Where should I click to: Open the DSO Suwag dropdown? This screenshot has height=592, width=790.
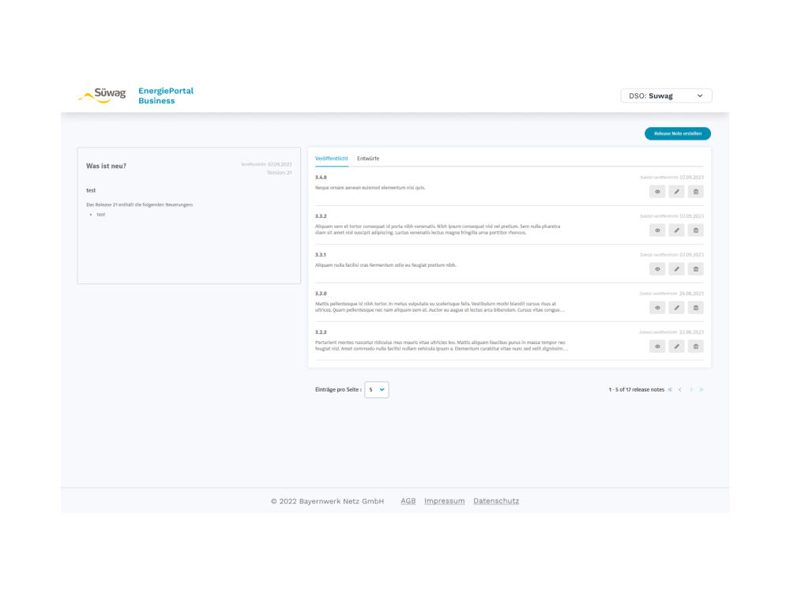666,96
